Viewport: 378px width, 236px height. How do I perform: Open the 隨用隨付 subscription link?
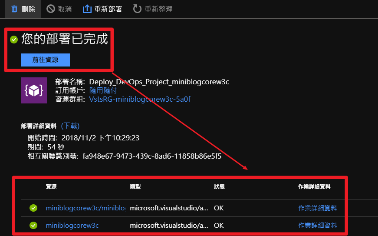coord(103,90)
